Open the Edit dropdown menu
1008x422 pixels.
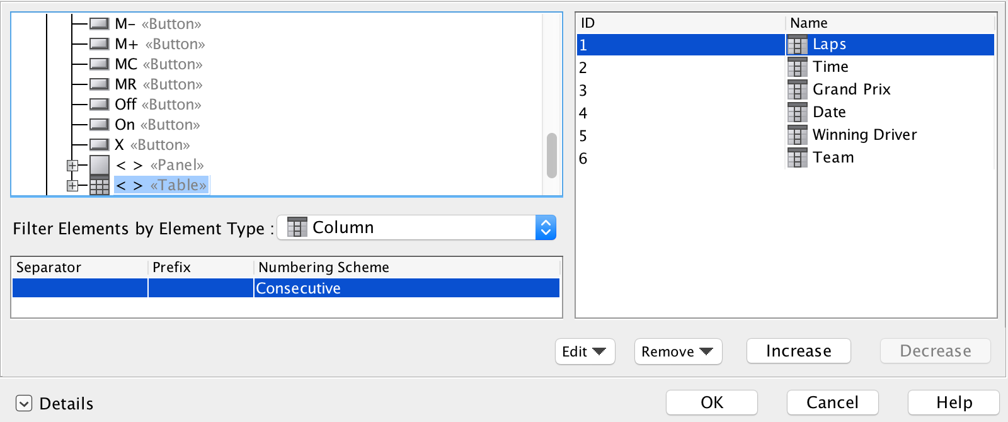pyautogui.click(x=585, y=351)
